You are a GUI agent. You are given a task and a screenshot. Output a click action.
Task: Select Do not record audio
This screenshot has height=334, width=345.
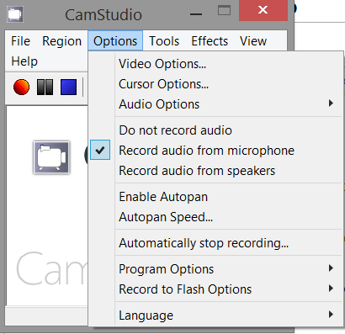pyautogui.click(x=216, y=130)
